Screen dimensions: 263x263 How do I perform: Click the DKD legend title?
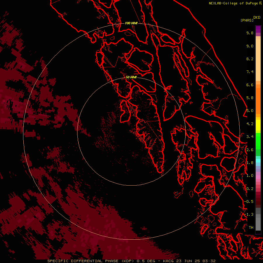click(x=257, y=17)
